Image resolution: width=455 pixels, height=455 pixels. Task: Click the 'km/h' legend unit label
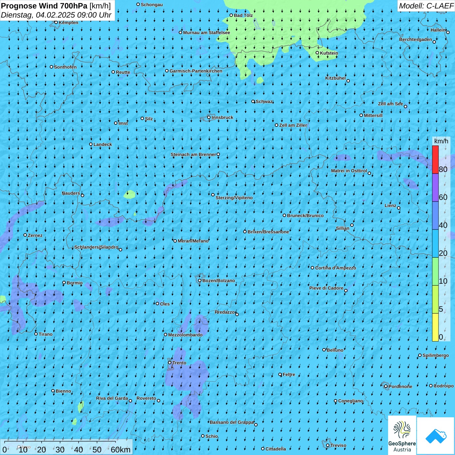click(441, 141)
